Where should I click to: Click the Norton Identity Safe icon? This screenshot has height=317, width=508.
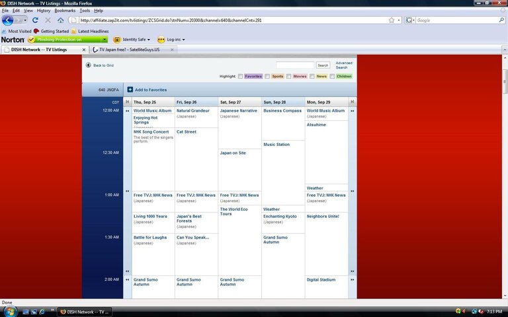(x=117, y=40)
